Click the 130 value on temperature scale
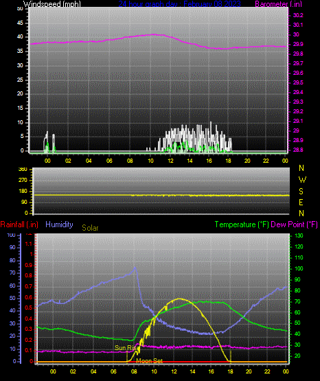 (299, 235)
